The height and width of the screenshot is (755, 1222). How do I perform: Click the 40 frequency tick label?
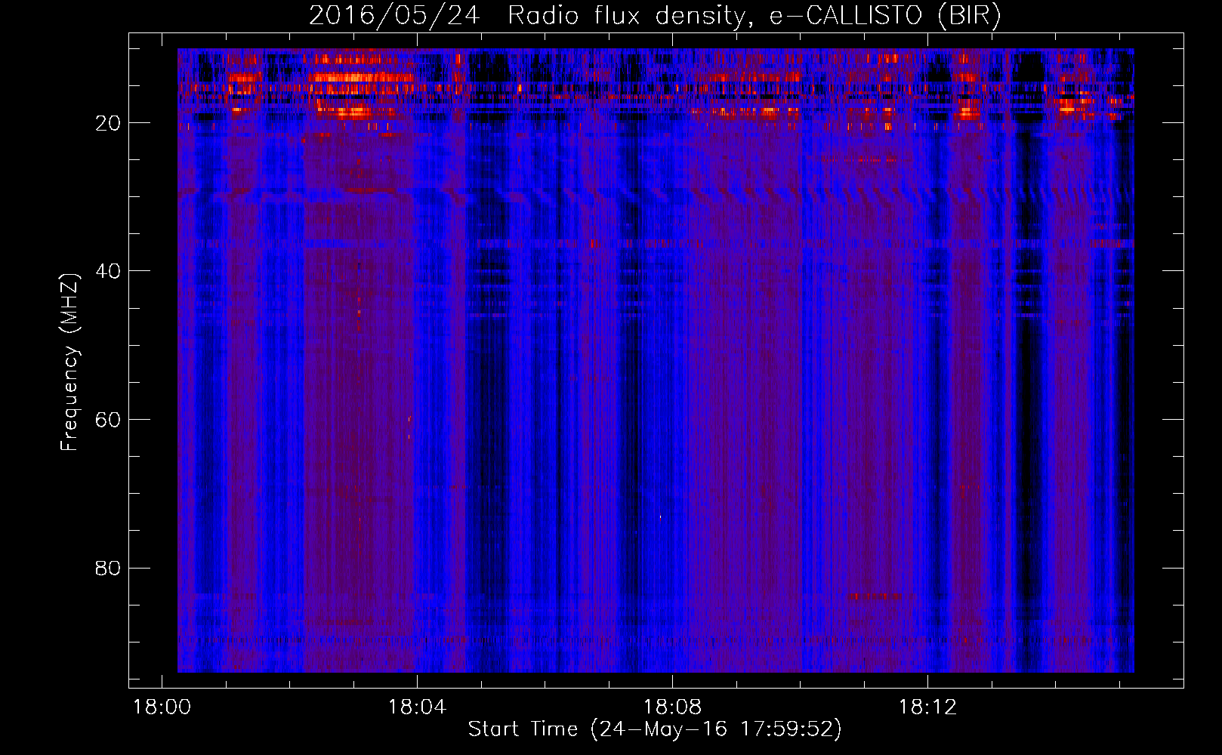108,271
